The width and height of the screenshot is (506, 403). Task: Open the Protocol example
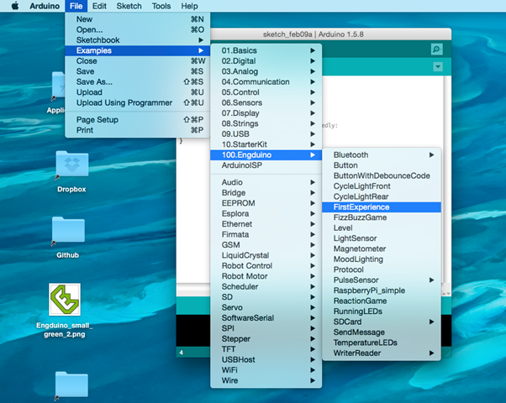(382, 270)
